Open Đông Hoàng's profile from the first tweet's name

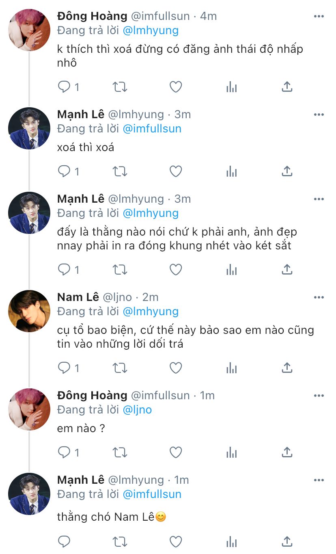[92, 16]
